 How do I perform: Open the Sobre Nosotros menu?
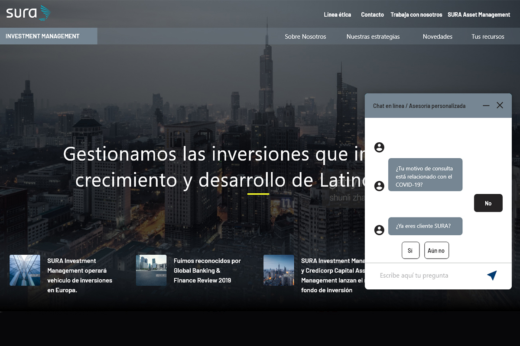305,37
